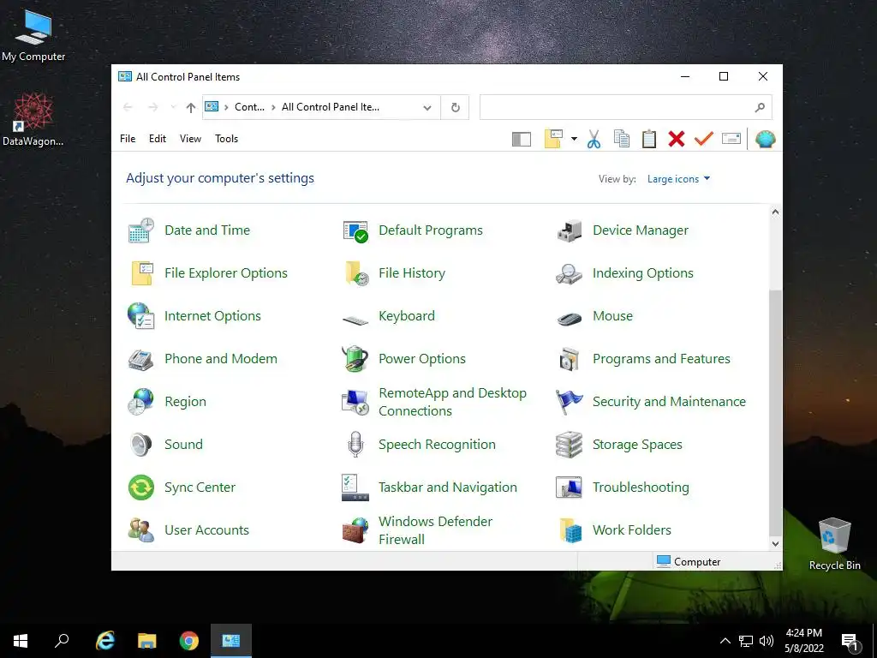877x658 pixels.
Task: Open the View by Large icons dropdown
Action: tap(678, 179)
